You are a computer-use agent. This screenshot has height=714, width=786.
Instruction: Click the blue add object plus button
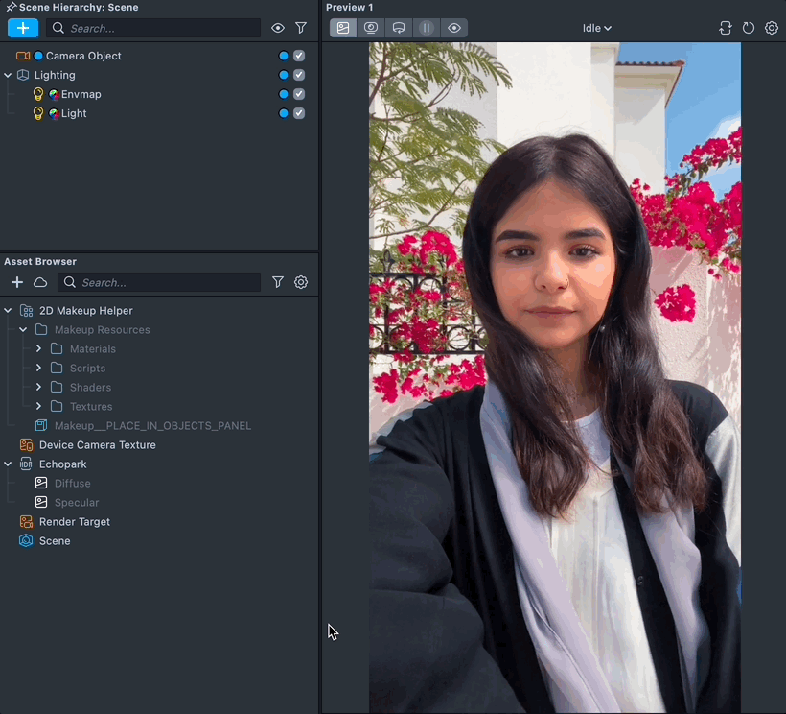click(23, 28)
